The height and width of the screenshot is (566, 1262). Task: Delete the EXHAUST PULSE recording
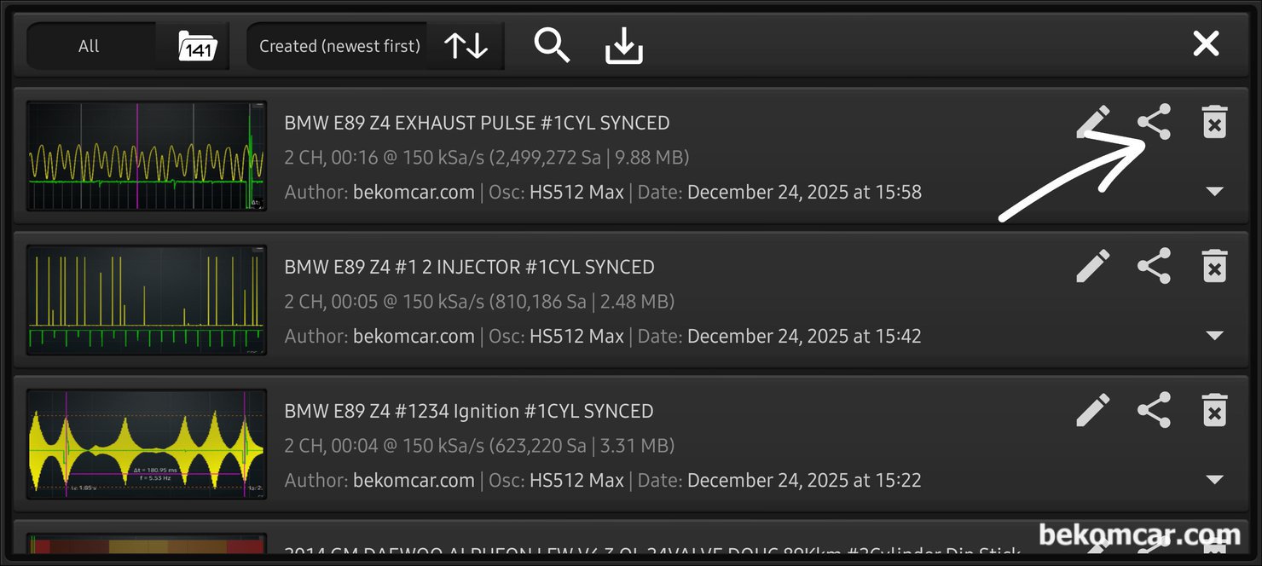click(x=1214, y=122)
